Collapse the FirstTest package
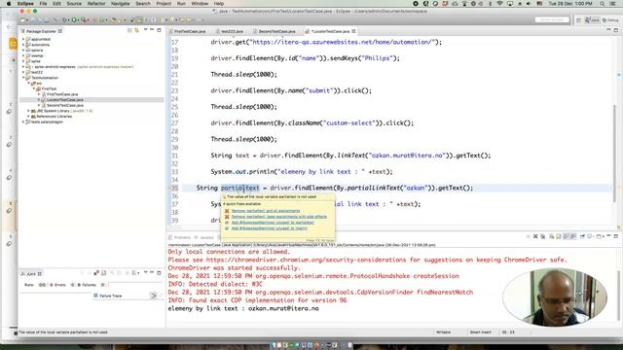The width and height of the screenshot is (623, 350). (x=34, y=89)
